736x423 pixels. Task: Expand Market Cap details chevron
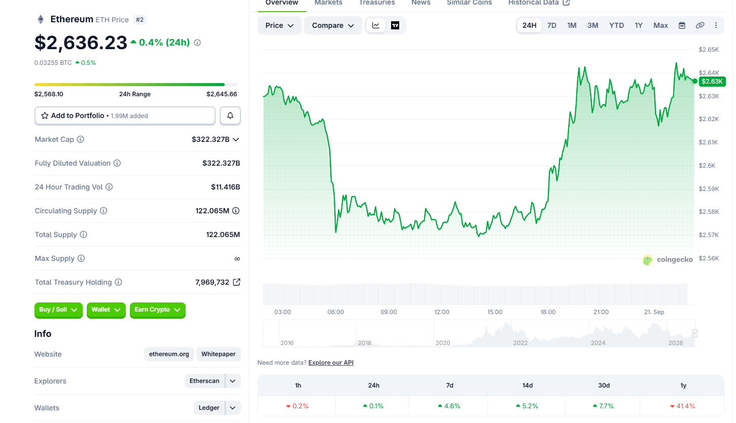coord(236,139)
